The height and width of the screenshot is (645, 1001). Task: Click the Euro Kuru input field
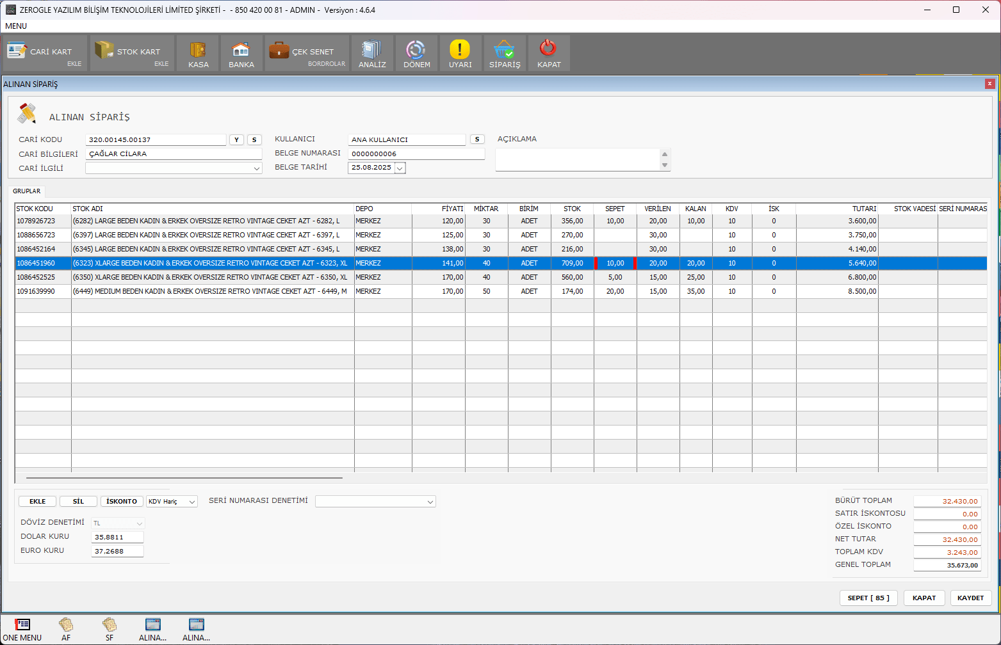click(x=117, y=551)
